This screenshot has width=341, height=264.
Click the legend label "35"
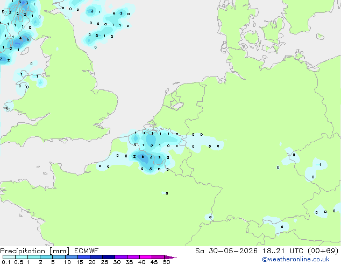pos(129,262)
